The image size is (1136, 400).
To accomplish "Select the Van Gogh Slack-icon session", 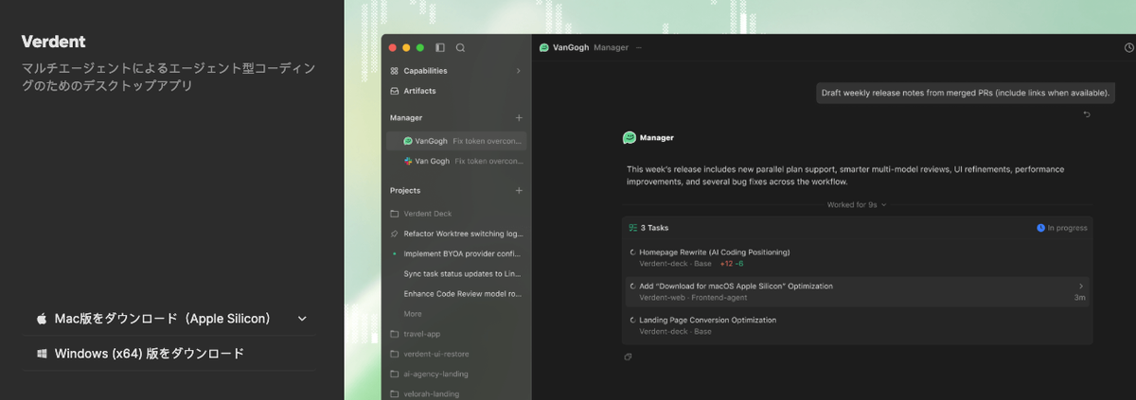I will (x=456, y=161).
